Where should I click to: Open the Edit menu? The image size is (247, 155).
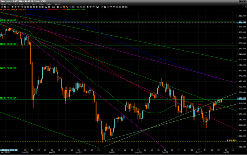[x=28, y=4]
